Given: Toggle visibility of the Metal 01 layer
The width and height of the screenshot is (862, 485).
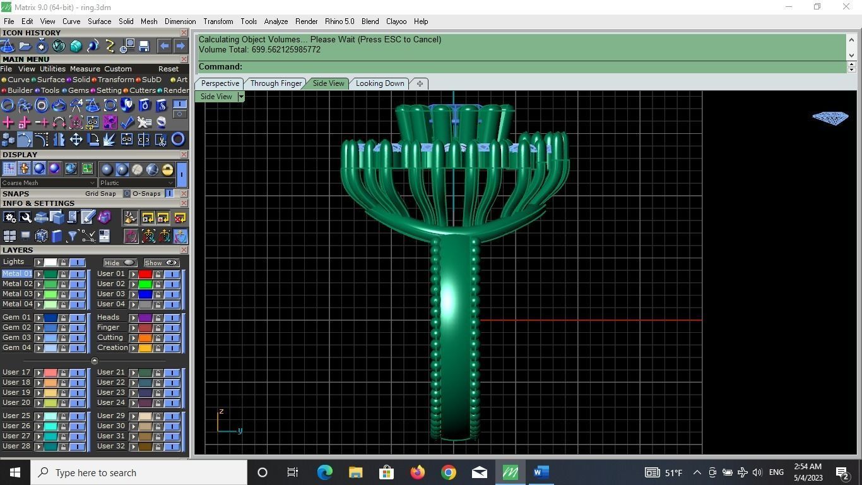Looking at the screenshot, I should [77, 274].
